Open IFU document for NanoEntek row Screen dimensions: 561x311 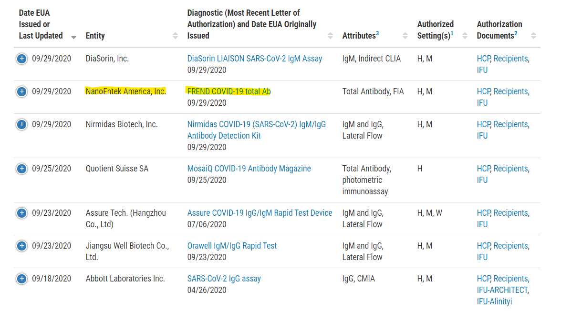(x=482, y=103)
